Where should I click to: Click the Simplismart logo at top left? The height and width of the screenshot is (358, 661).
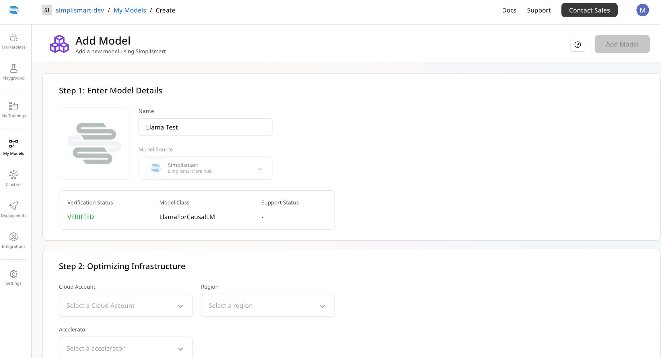[13, 10]
